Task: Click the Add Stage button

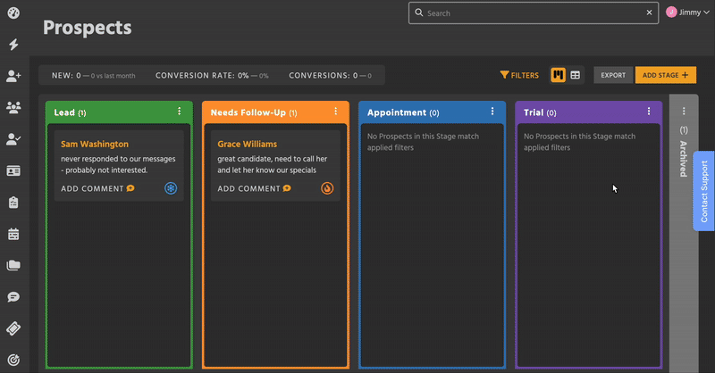Action: (665, 76)
